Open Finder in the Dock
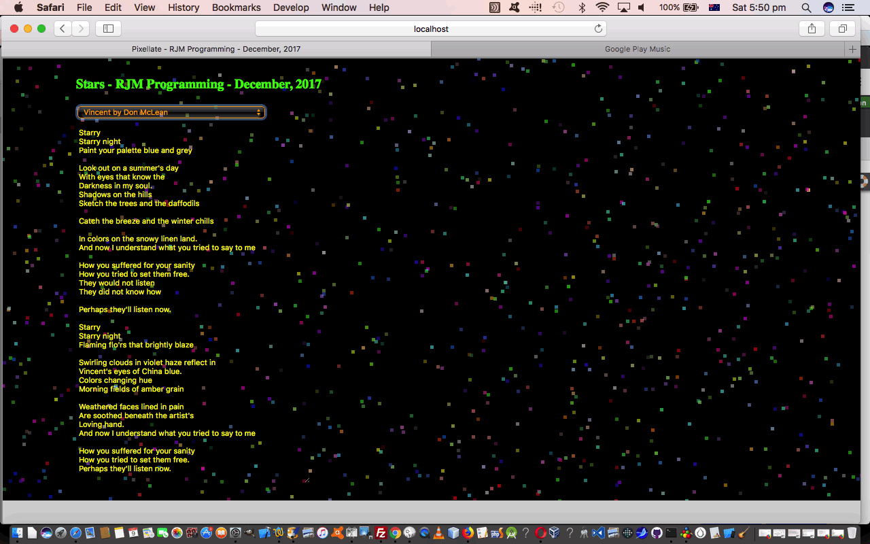870x544 pixels. tap(17, 532)
